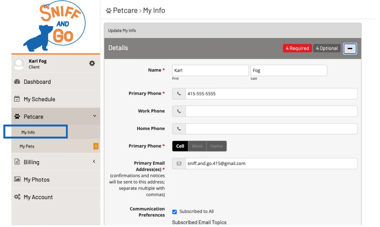
Task: Open the My Account gears icon
Action: pos(17,197)
